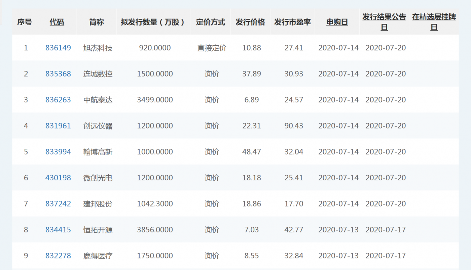This screenshot has height=270, width=471.
Task: Click the 序号 column header
Action: pyautogui.click(x=25, y=22)
